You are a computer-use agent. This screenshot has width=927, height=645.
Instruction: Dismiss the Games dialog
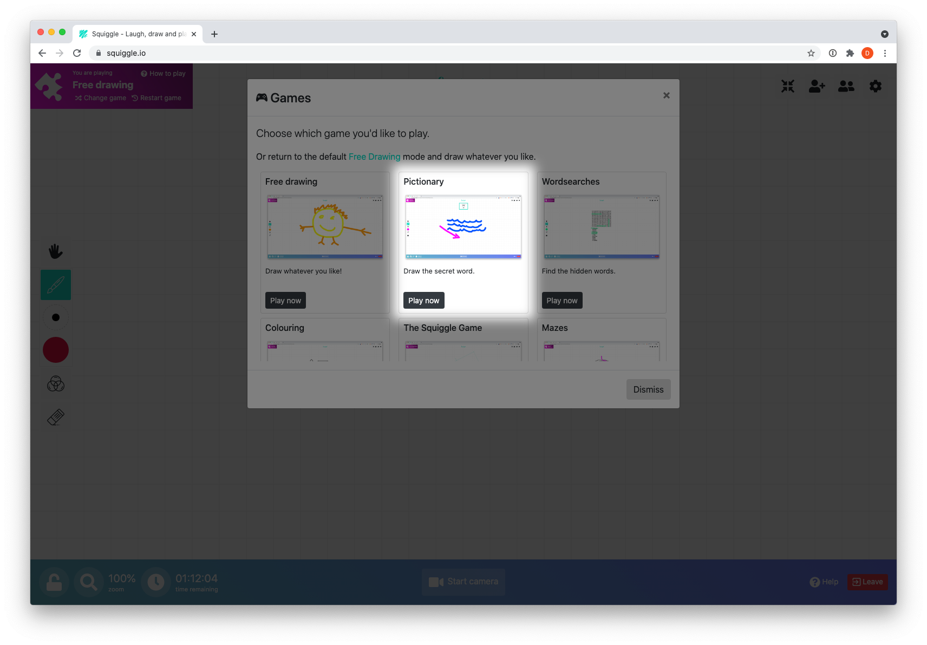point(648,389)
